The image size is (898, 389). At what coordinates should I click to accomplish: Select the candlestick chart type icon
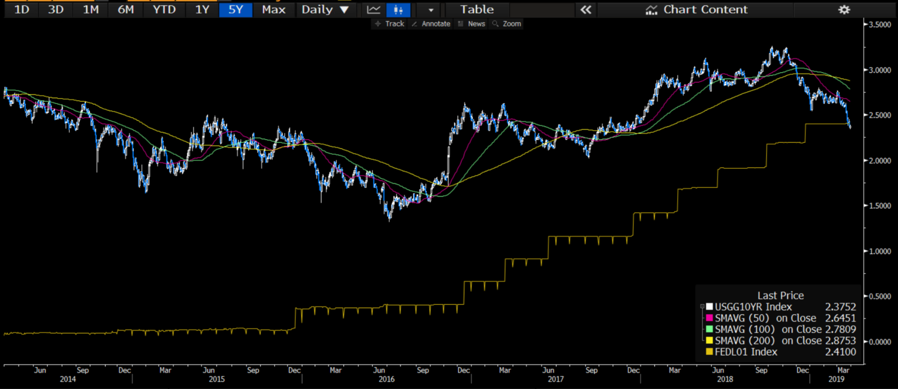click(399, 10)
